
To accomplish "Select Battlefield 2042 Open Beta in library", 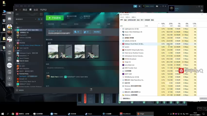I will [29, 30].
